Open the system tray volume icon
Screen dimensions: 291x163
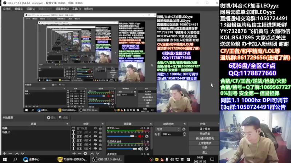pyautogui.click(x=172, y=159)
